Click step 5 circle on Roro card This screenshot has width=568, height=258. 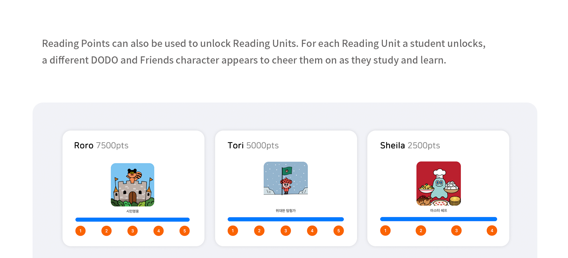[184, 231]
